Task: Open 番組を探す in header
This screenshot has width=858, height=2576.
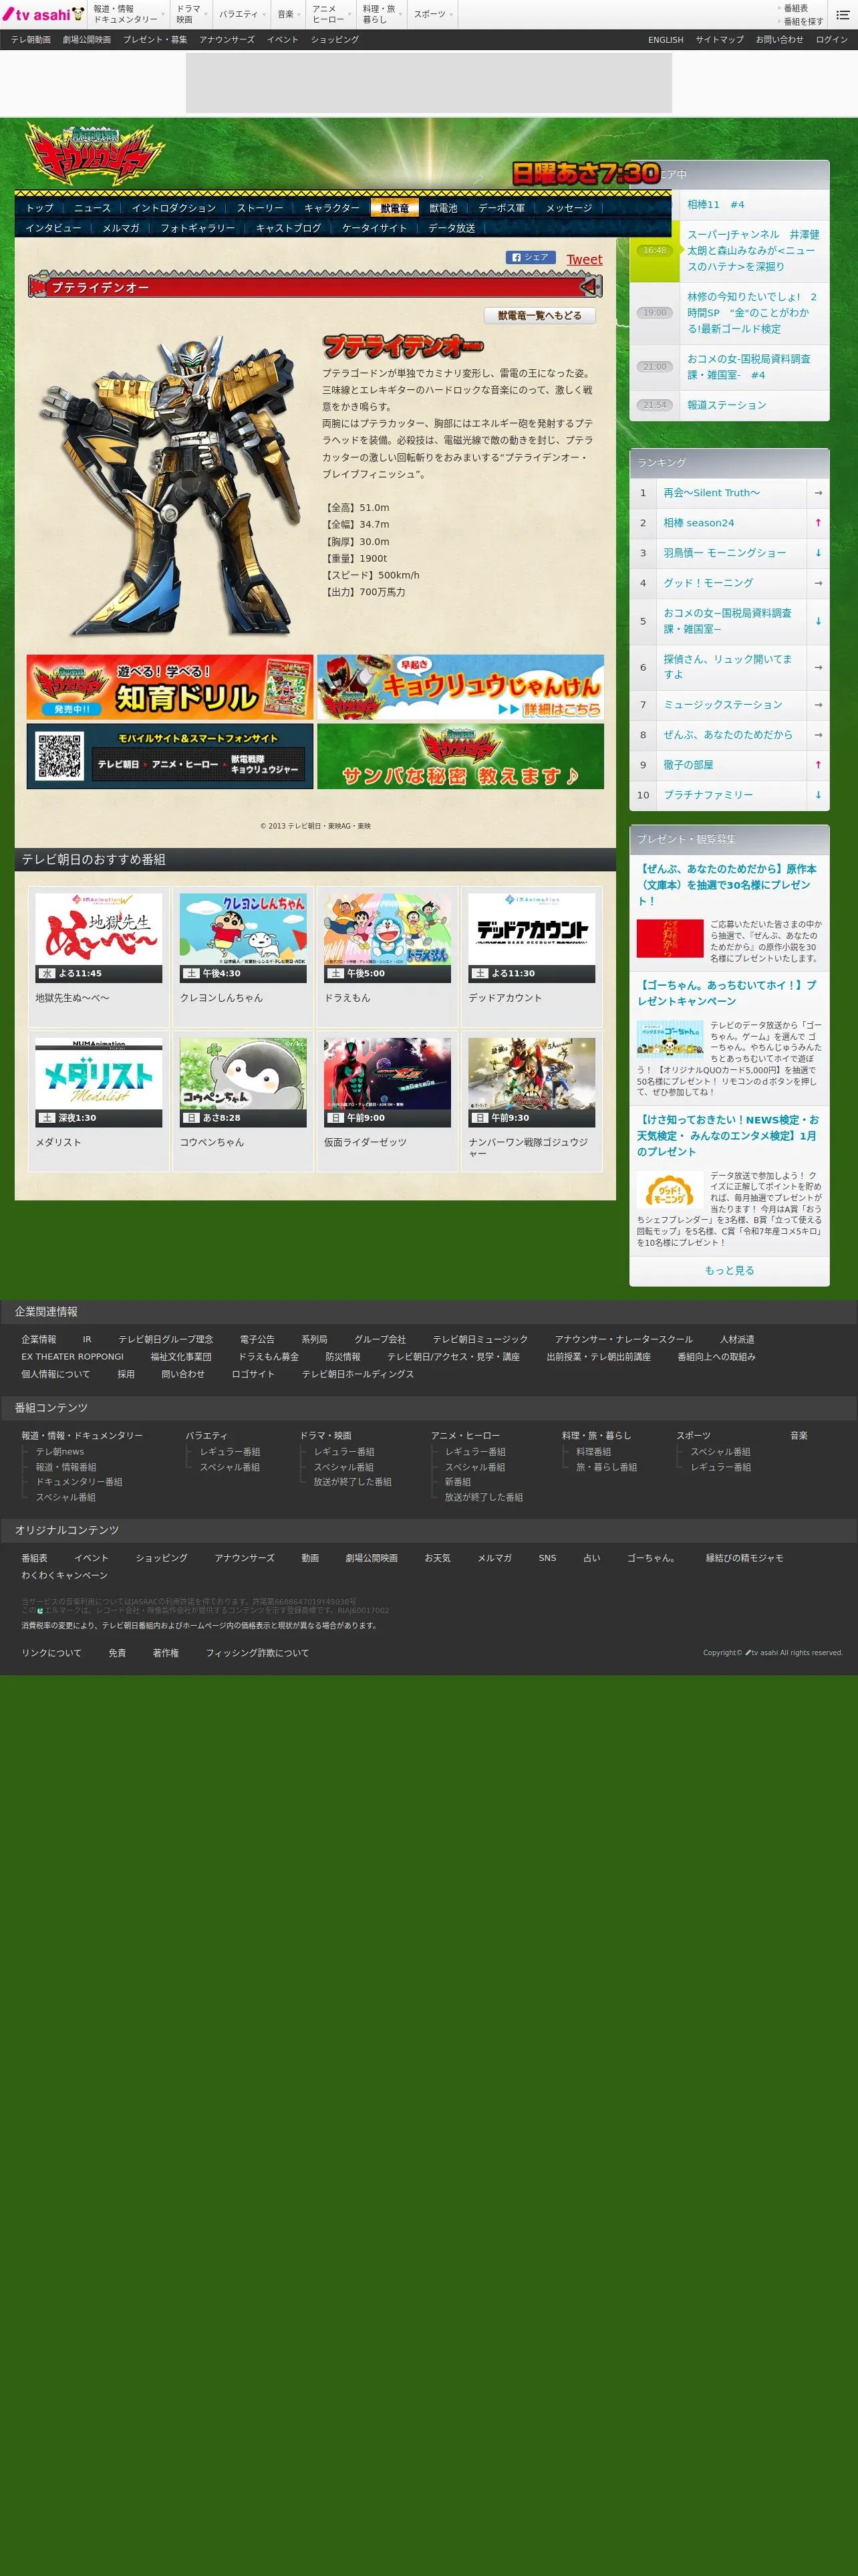Action: point(802,21)
